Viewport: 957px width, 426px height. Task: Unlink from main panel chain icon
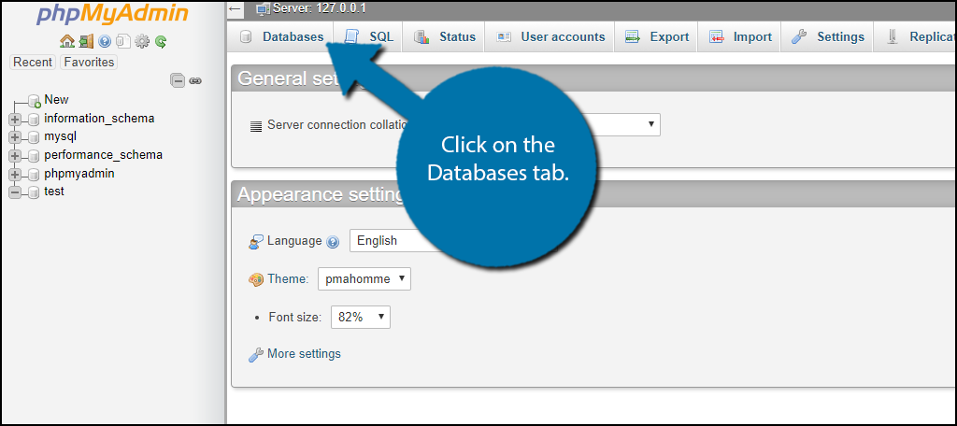click(195, 80)
